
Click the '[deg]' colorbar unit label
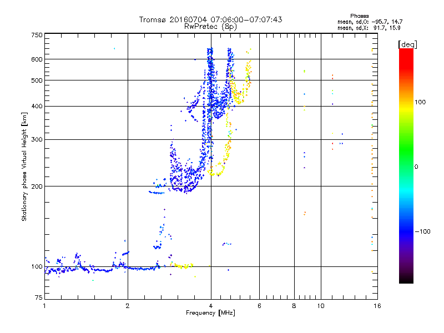(x=407, y=44)
